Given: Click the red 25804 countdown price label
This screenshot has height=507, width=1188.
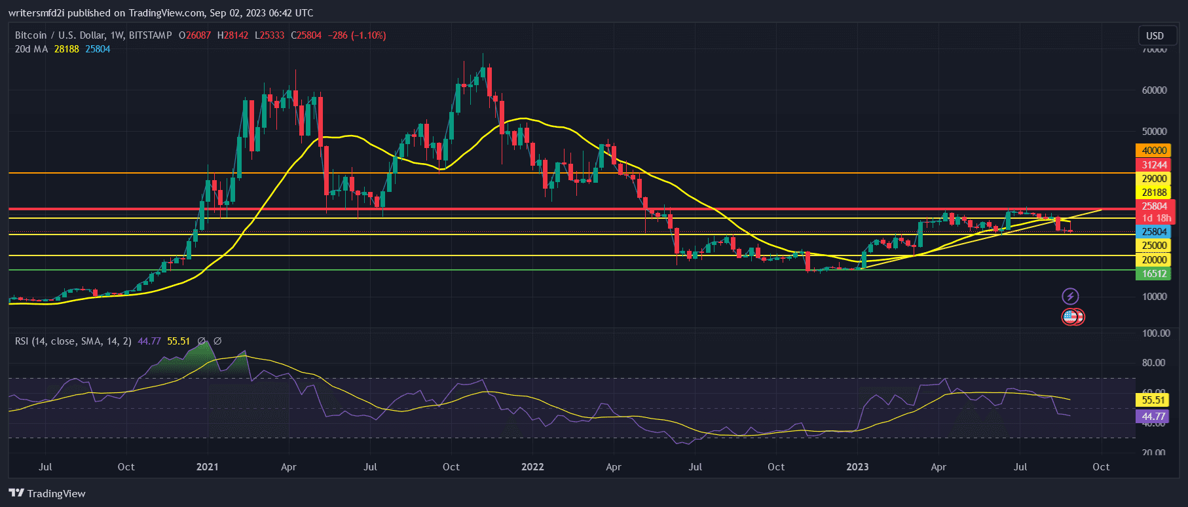Looking at the screenshot, I should pyautogui.click(x=1155, y=212).
